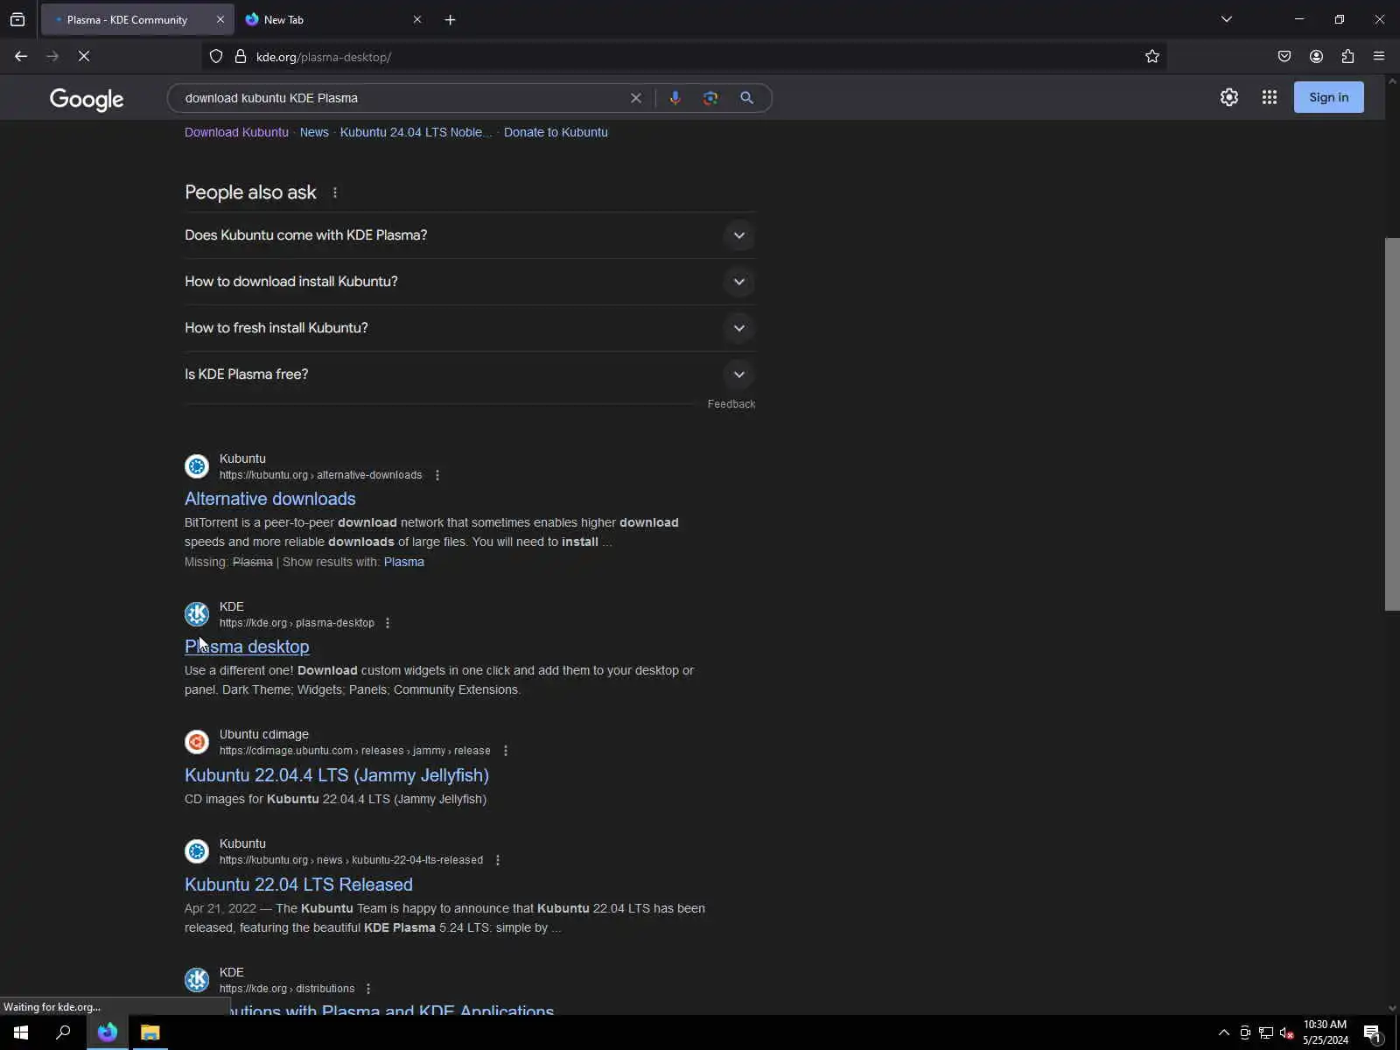Click the Sign in button
This screenshot has height=1050, width=1400.
1328,98
